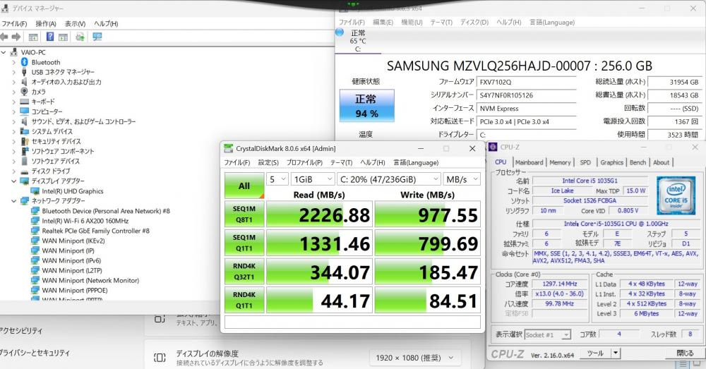Image resolution: width=706 pixels, height=369 pixels.
Task: Click the ツール button in CPU-Z
Action: [596, 353]
